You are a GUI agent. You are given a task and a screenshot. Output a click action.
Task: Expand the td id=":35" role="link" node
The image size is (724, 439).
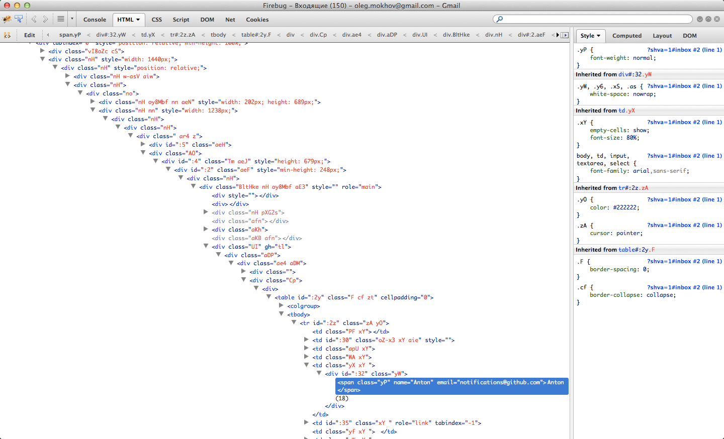coord(307,422)
